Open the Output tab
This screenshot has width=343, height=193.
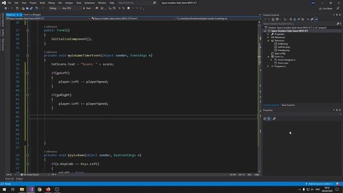[19, 179]
